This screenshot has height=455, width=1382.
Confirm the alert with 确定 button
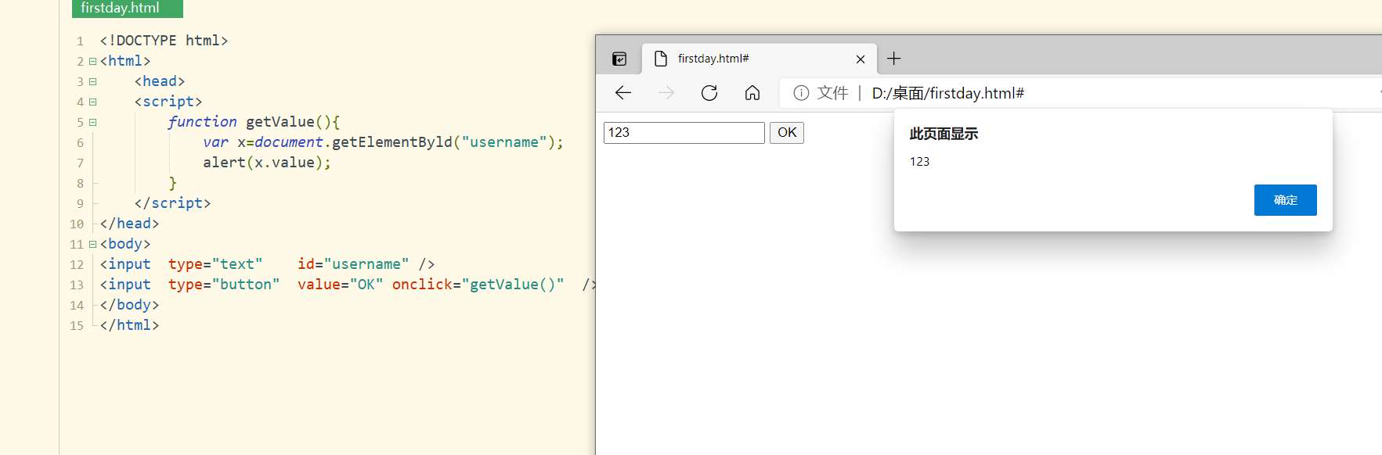(x=1285, y=200)
